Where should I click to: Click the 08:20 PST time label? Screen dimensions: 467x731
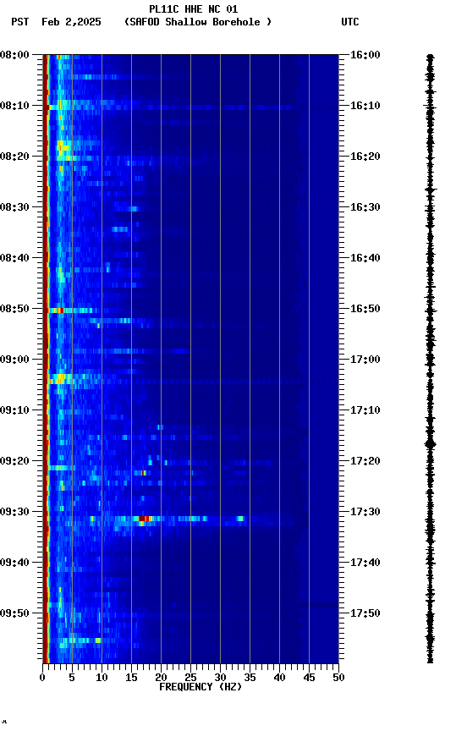[14, 157]
